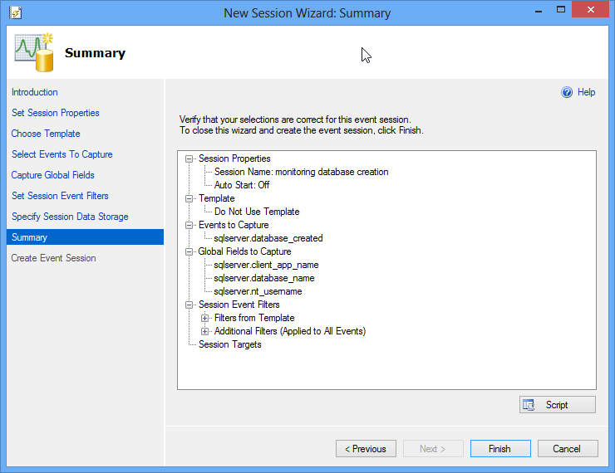
Task: Collapse the Global Fields to Capture node
Action: click(189, 251)
